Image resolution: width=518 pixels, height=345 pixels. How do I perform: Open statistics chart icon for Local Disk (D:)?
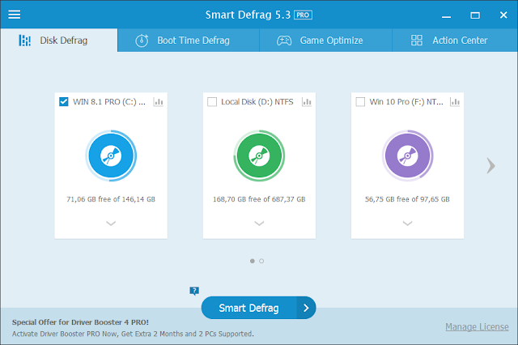coord(307,102)
